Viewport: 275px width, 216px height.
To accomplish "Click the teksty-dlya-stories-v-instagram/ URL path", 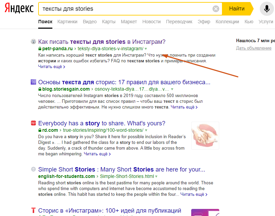I will [x=110, y=49].
